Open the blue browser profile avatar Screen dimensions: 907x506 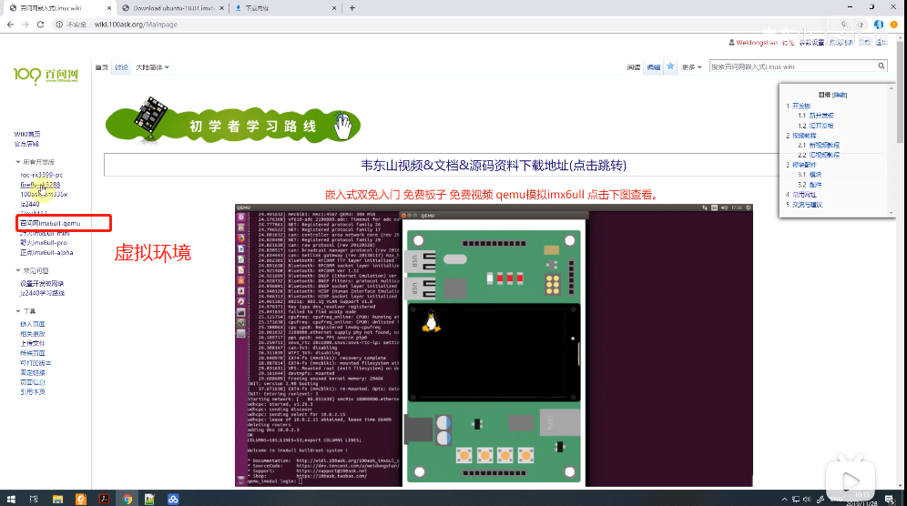tap(879, 25)
